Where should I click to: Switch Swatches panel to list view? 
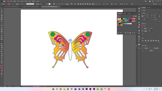point(134,16)
